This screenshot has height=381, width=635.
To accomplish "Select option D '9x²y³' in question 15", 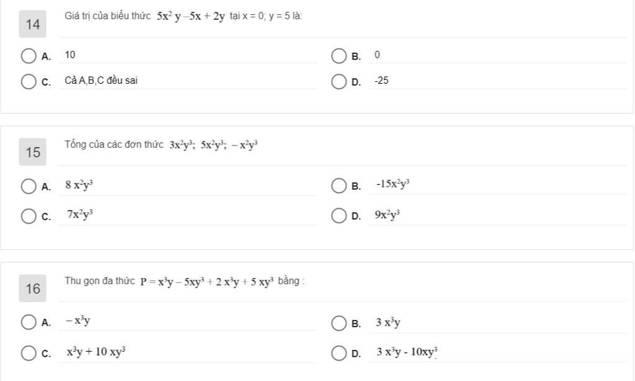I will pyautogui.click(x=339, y=215).
